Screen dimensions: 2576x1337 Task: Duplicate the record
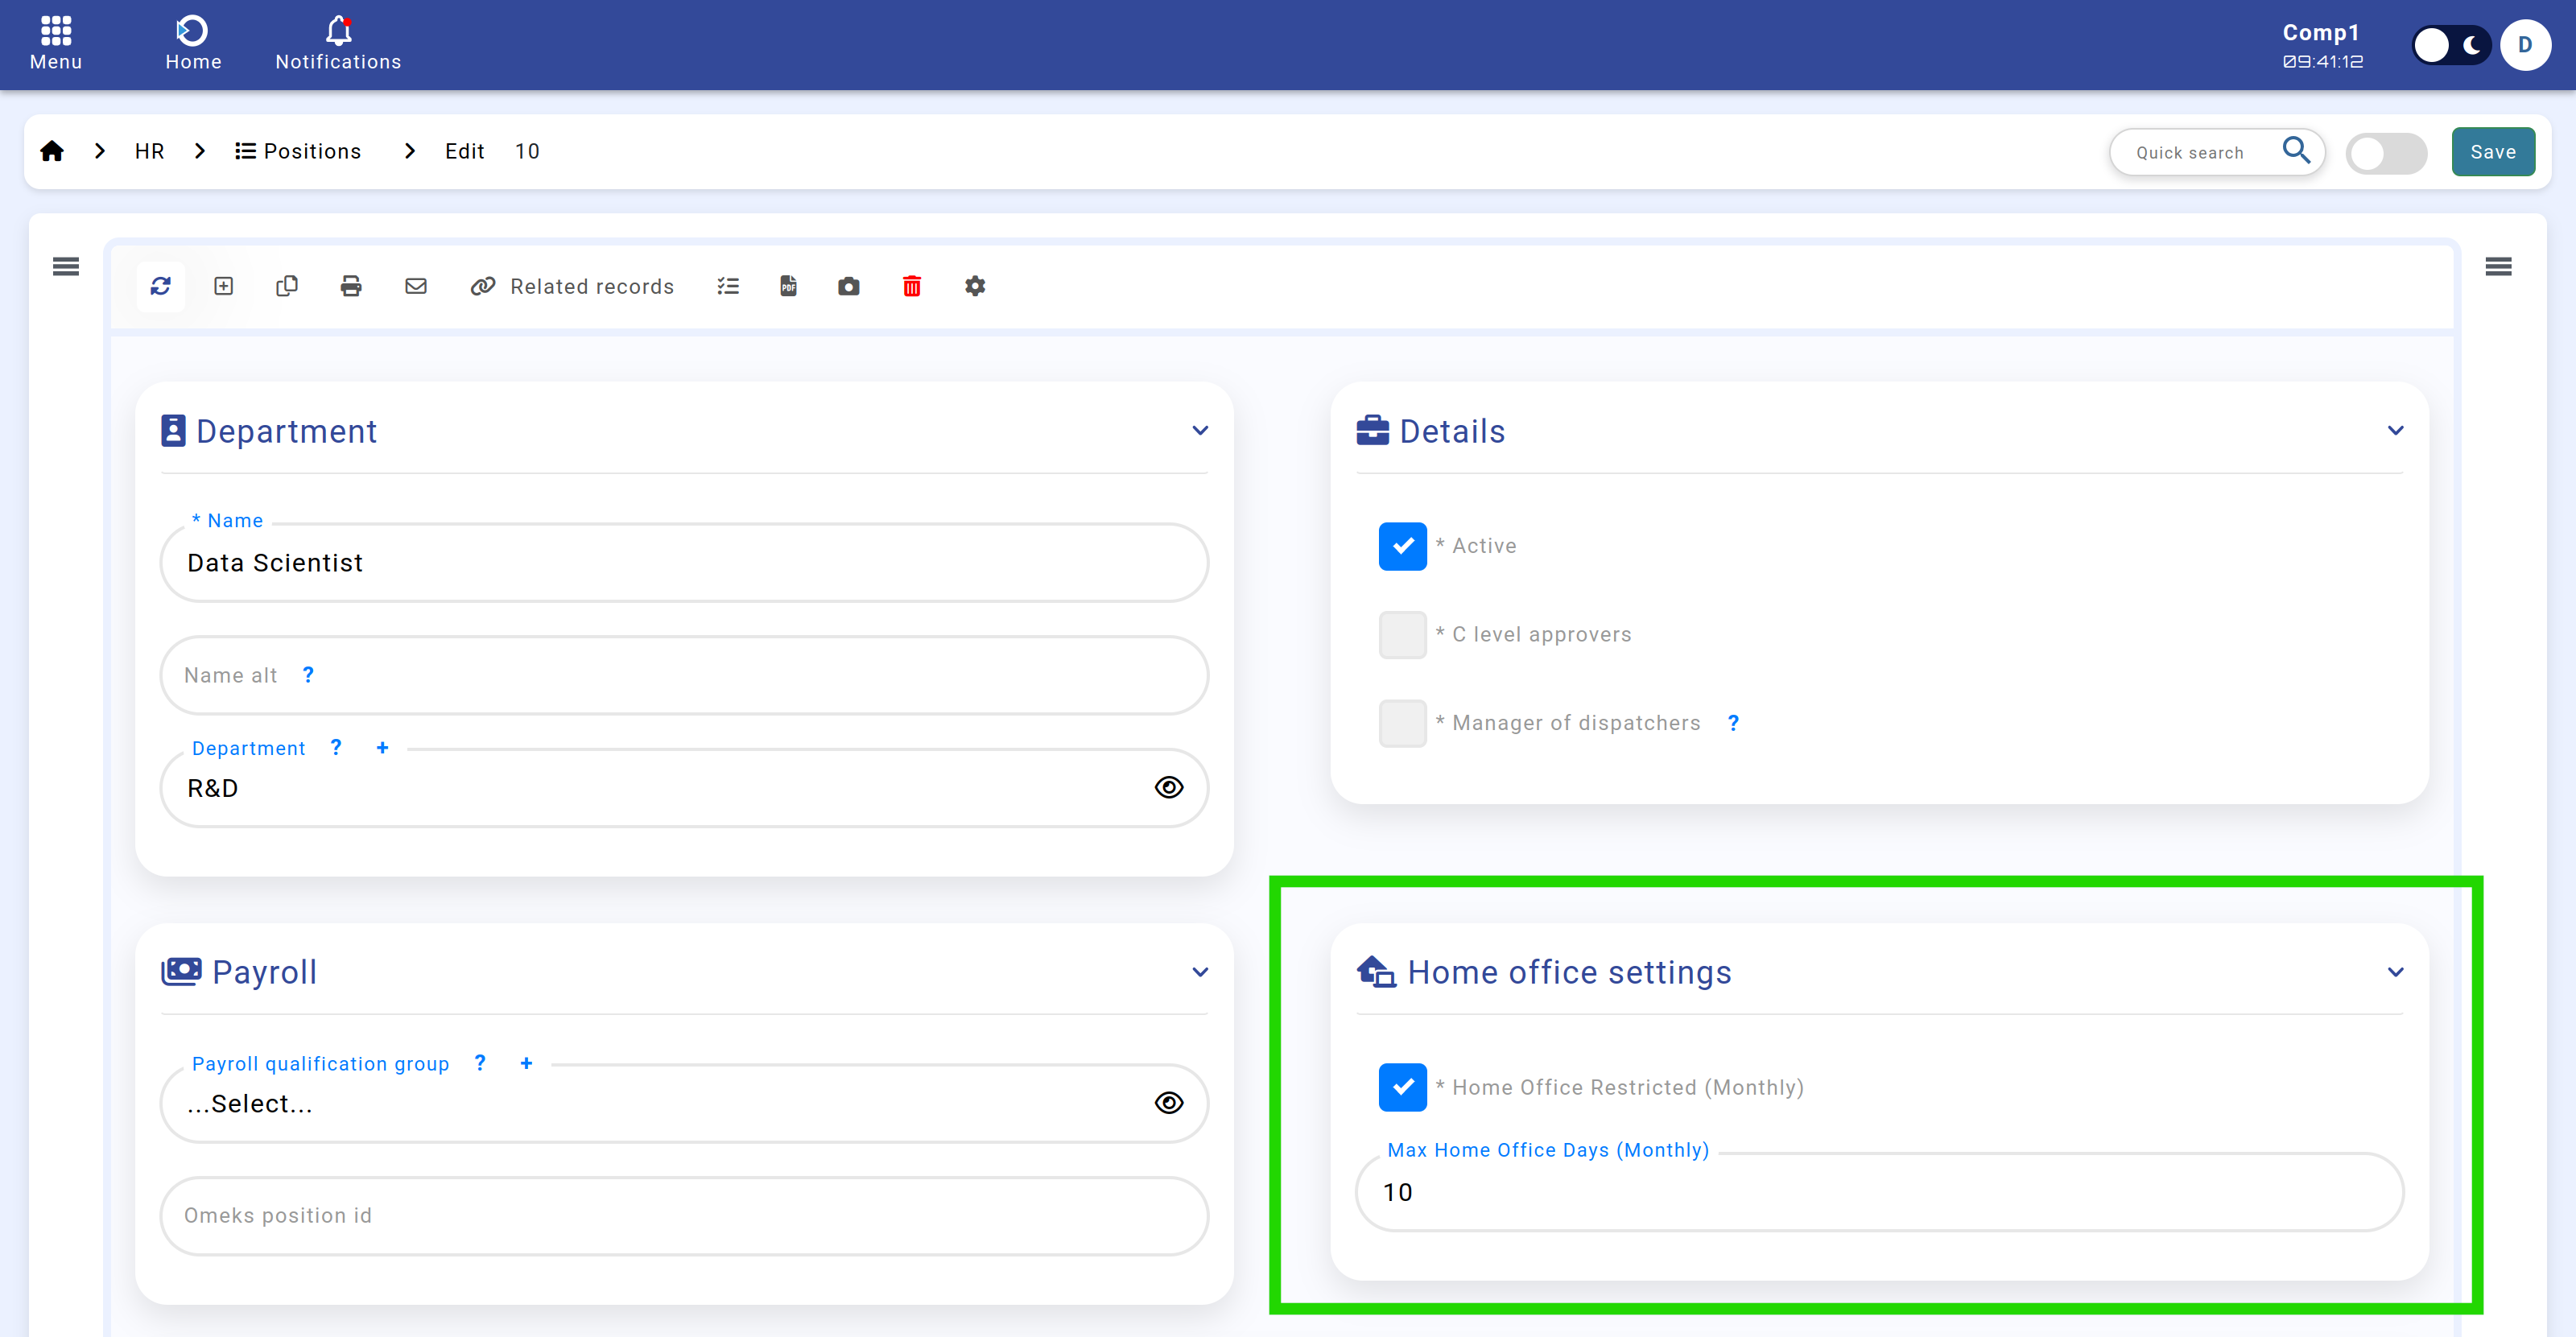pyautogui.click(x=287, y=287)
